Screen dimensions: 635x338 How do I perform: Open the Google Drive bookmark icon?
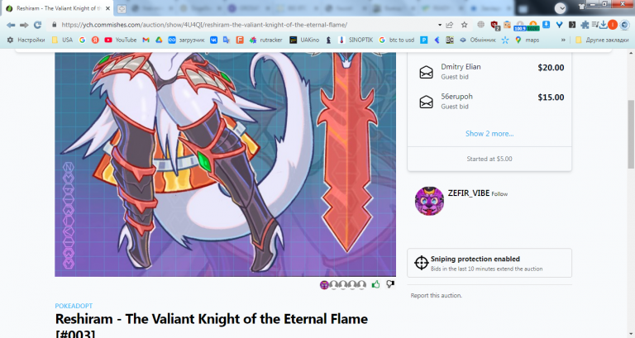pos(159,40)
